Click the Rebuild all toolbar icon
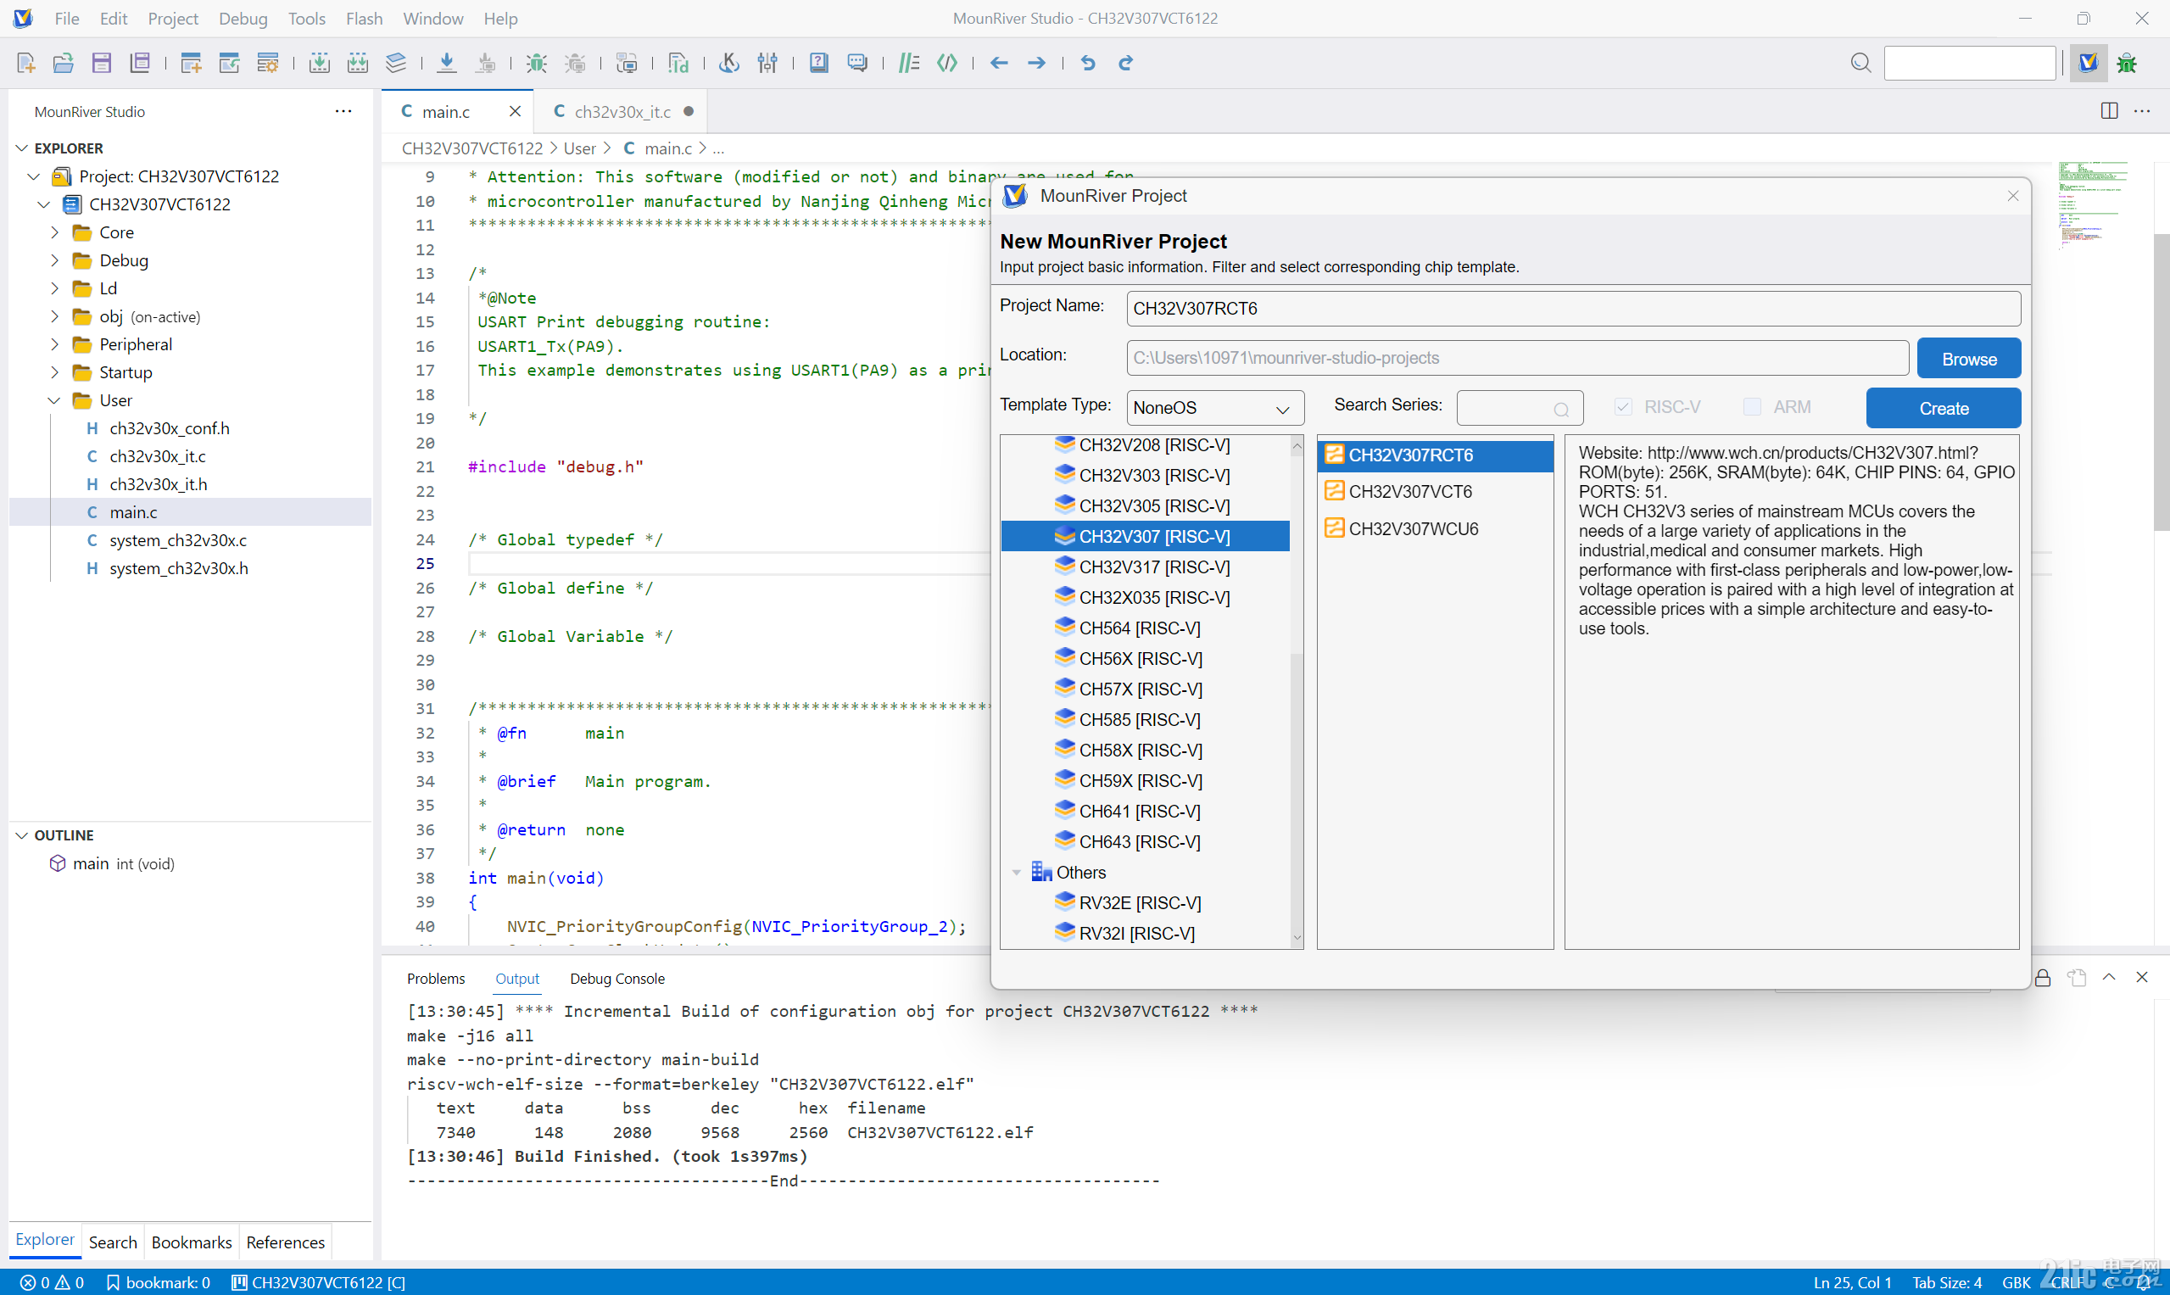The width and height of the screenshot is (2170, 1295). [358, 63]
